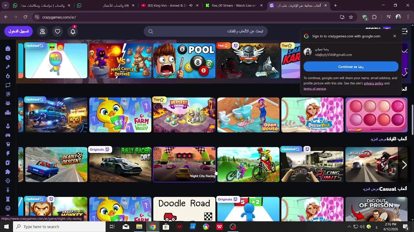Open Chrome extensions puzzle icon
The image size is (414, 232).
(x=375, y=17)
